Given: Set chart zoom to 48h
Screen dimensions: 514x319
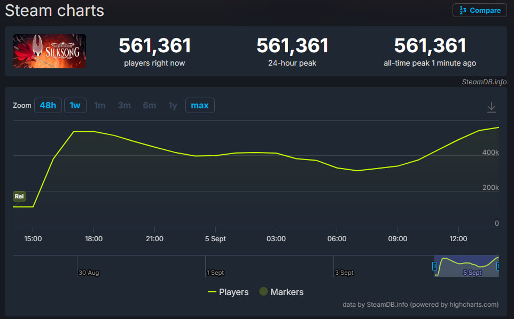Looking at the screenshot, I should (48, 105).
